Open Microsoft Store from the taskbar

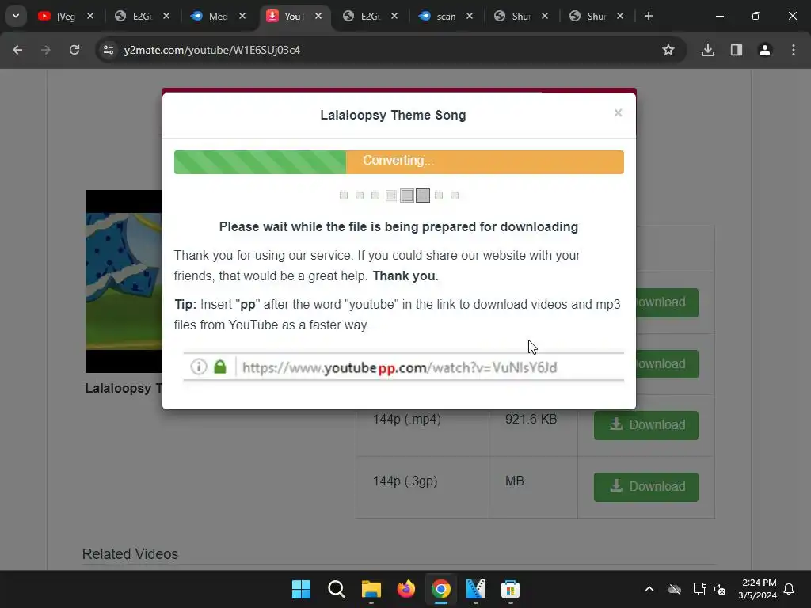click(511, 589)
